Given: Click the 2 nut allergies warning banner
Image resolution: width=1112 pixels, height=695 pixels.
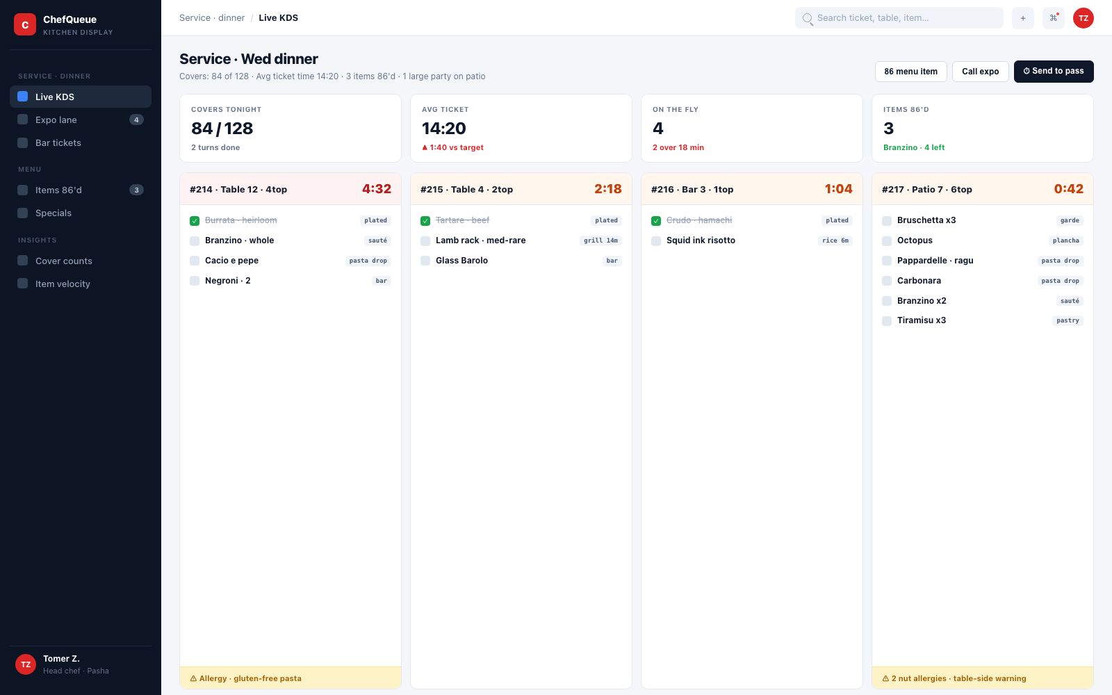Looking at the screenshot, I should click(x=983, y=678).
